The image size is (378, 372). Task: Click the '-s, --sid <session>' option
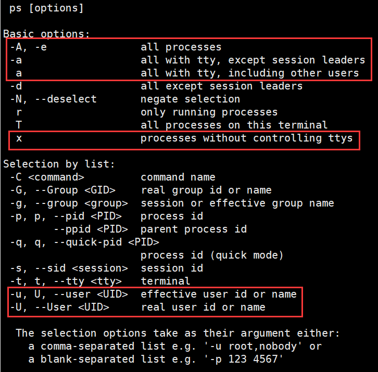click(x=69, y=268)
